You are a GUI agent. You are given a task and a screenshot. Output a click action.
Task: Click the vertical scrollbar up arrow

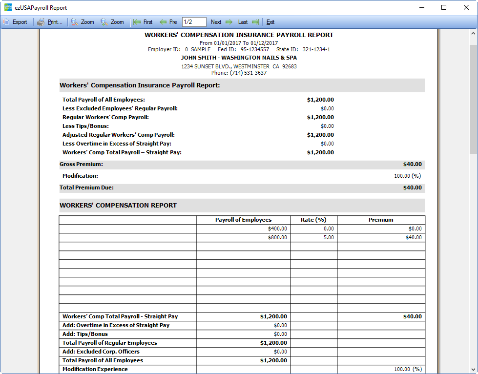pos(473,34)
